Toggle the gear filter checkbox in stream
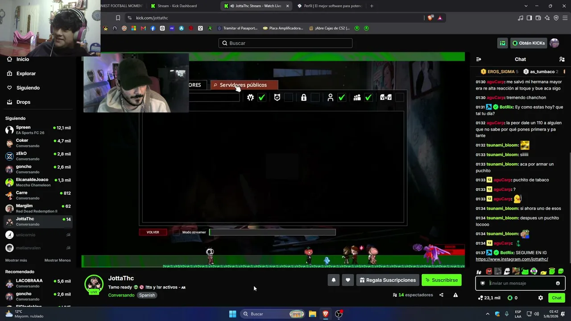 coord(262,97)
